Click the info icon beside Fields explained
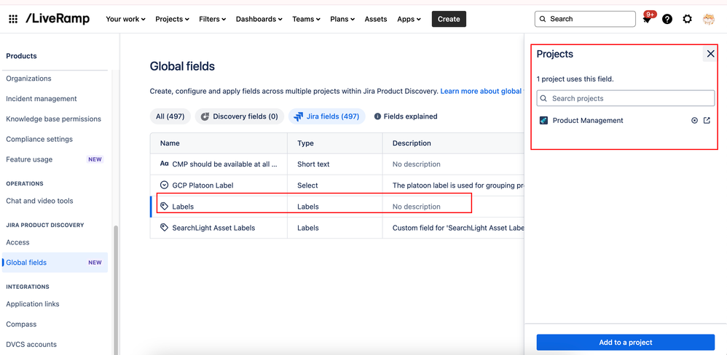This screenshot has width=727, height=355. 378,116
